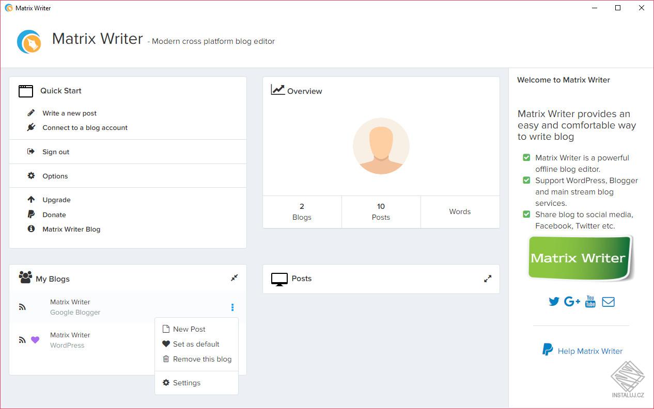Open the YouTube icon
654x409 pixels.
(x=590, y=301)
